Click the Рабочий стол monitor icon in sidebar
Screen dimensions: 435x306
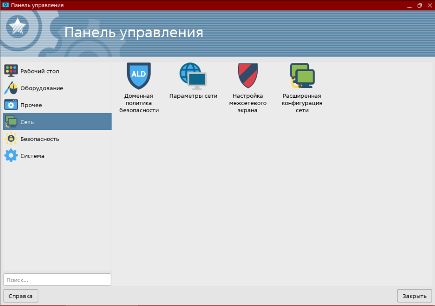11,71
